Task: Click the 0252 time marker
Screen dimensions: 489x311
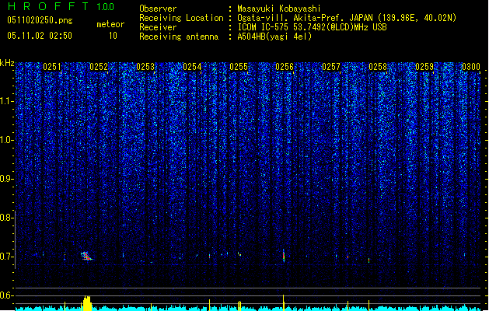Action: (x=99, y=67)
